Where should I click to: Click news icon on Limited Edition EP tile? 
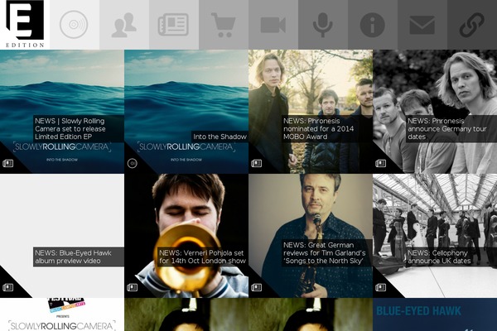[x=8, y=164]
